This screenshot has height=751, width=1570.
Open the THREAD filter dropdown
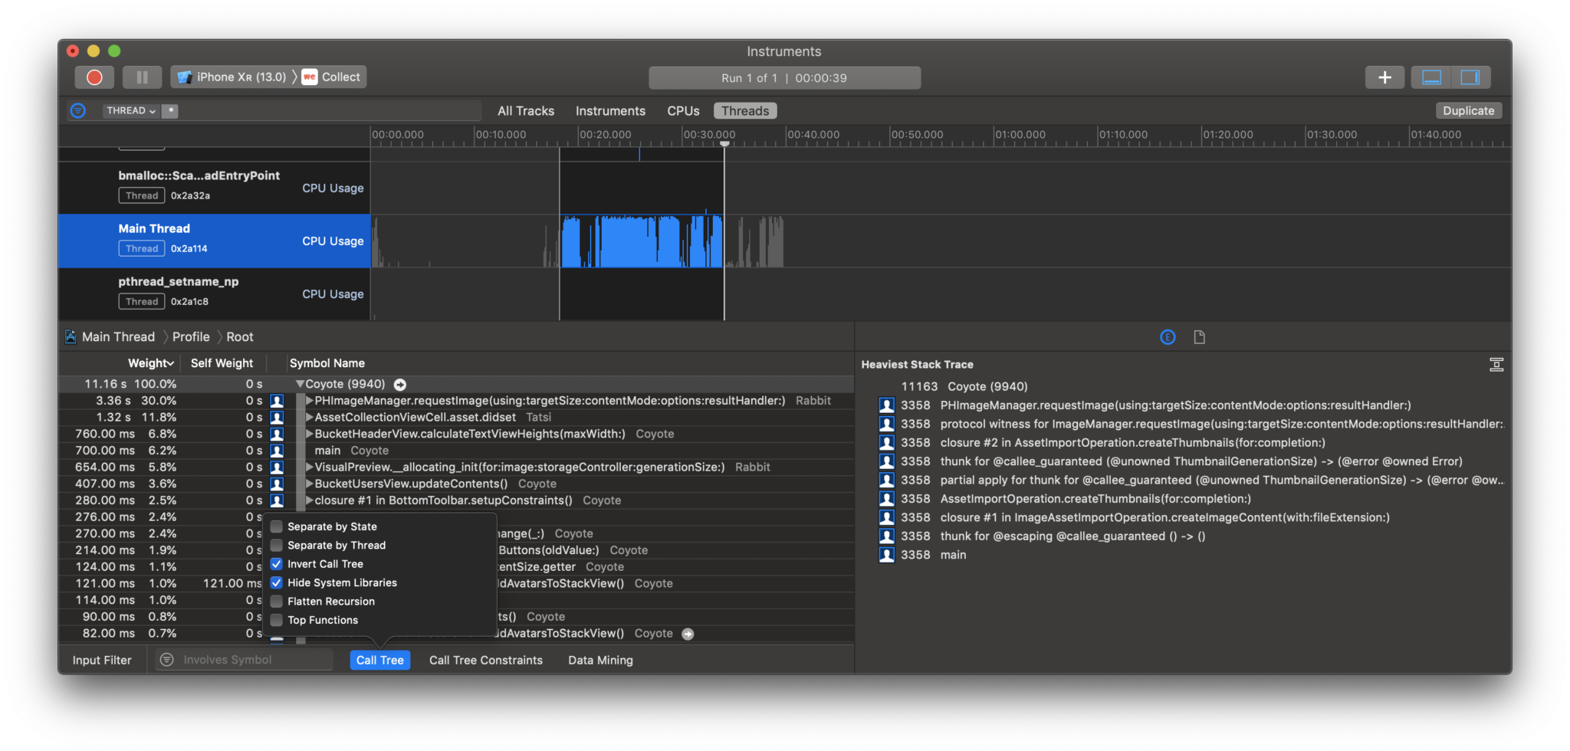click(131, 111)
